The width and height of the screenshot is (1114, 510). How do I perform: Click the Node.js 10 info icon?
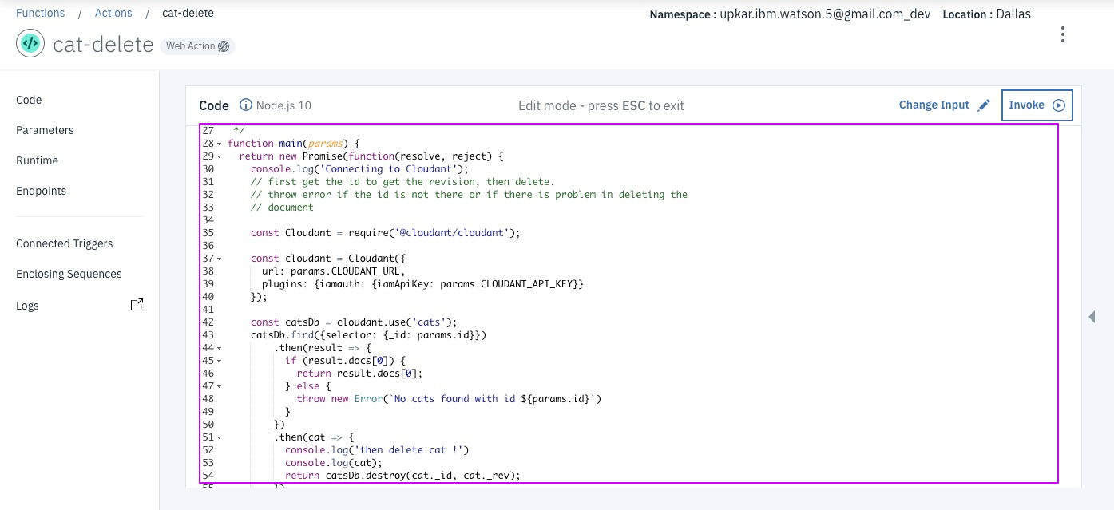(246, 105)
